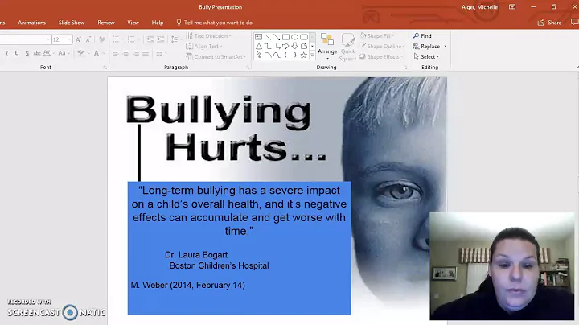Open the Text Direction dropdown
The height and width of the screenshot is (325, 579).
pos(208,36)
